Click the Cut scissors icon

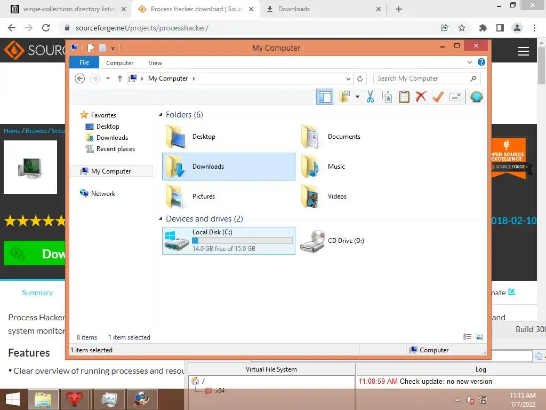click(x=370, y=97)
